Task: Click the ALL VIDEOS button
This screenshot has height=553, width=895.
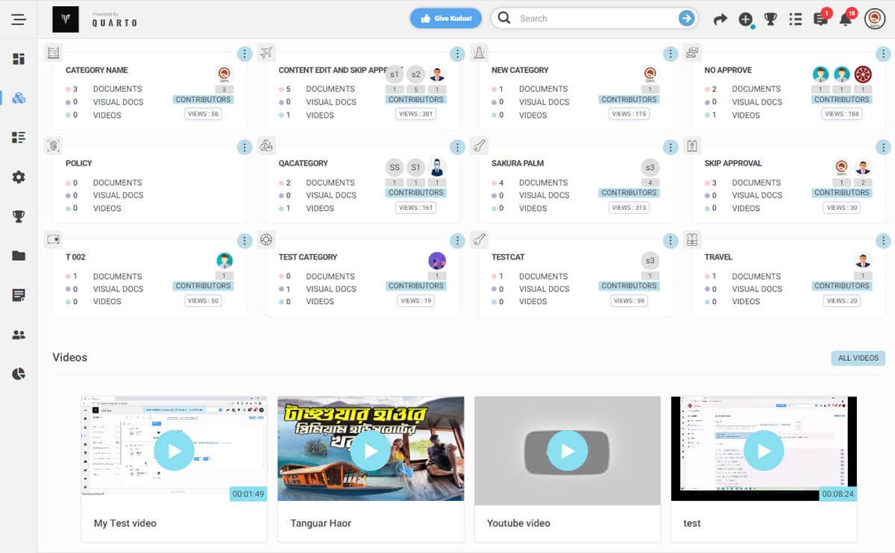Action: [858, 358]
